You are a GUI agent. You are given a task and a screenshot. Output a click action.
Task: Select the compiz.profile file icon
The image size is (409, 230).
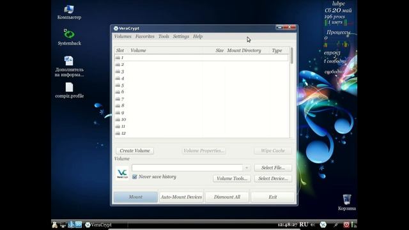pyautogui.click(x=69, y=91)
